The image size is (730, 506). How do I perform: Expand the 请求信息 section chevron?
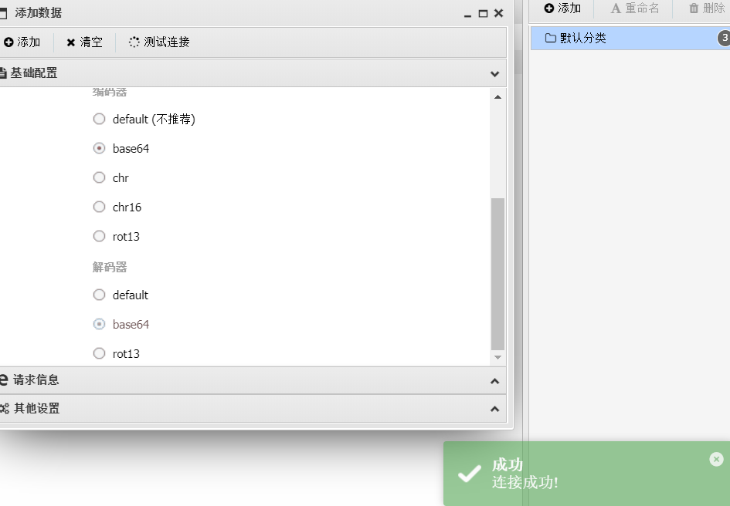(x=495, y=381)
